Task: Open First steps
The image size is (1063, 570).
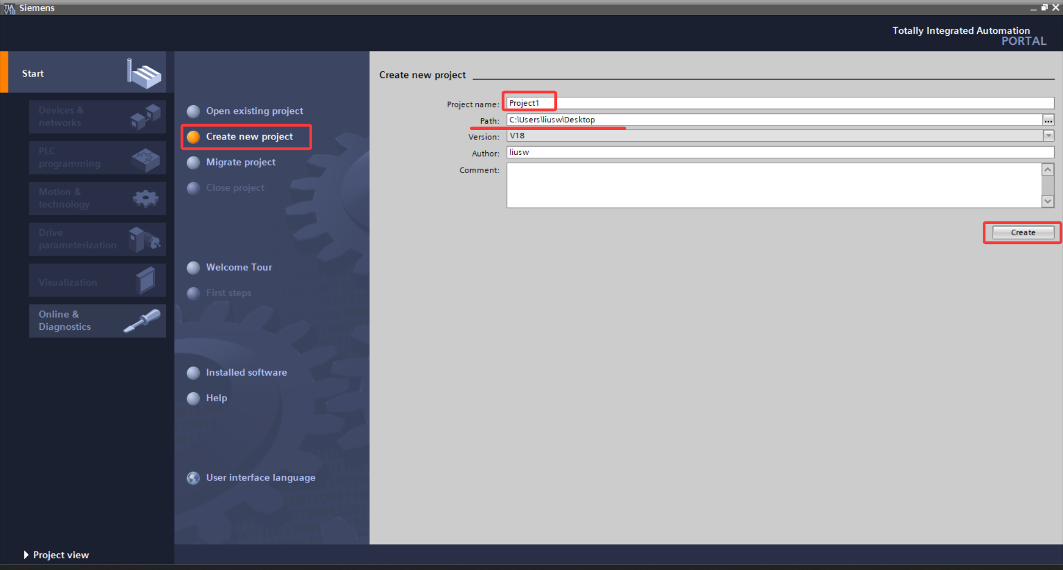Action: 229,293
